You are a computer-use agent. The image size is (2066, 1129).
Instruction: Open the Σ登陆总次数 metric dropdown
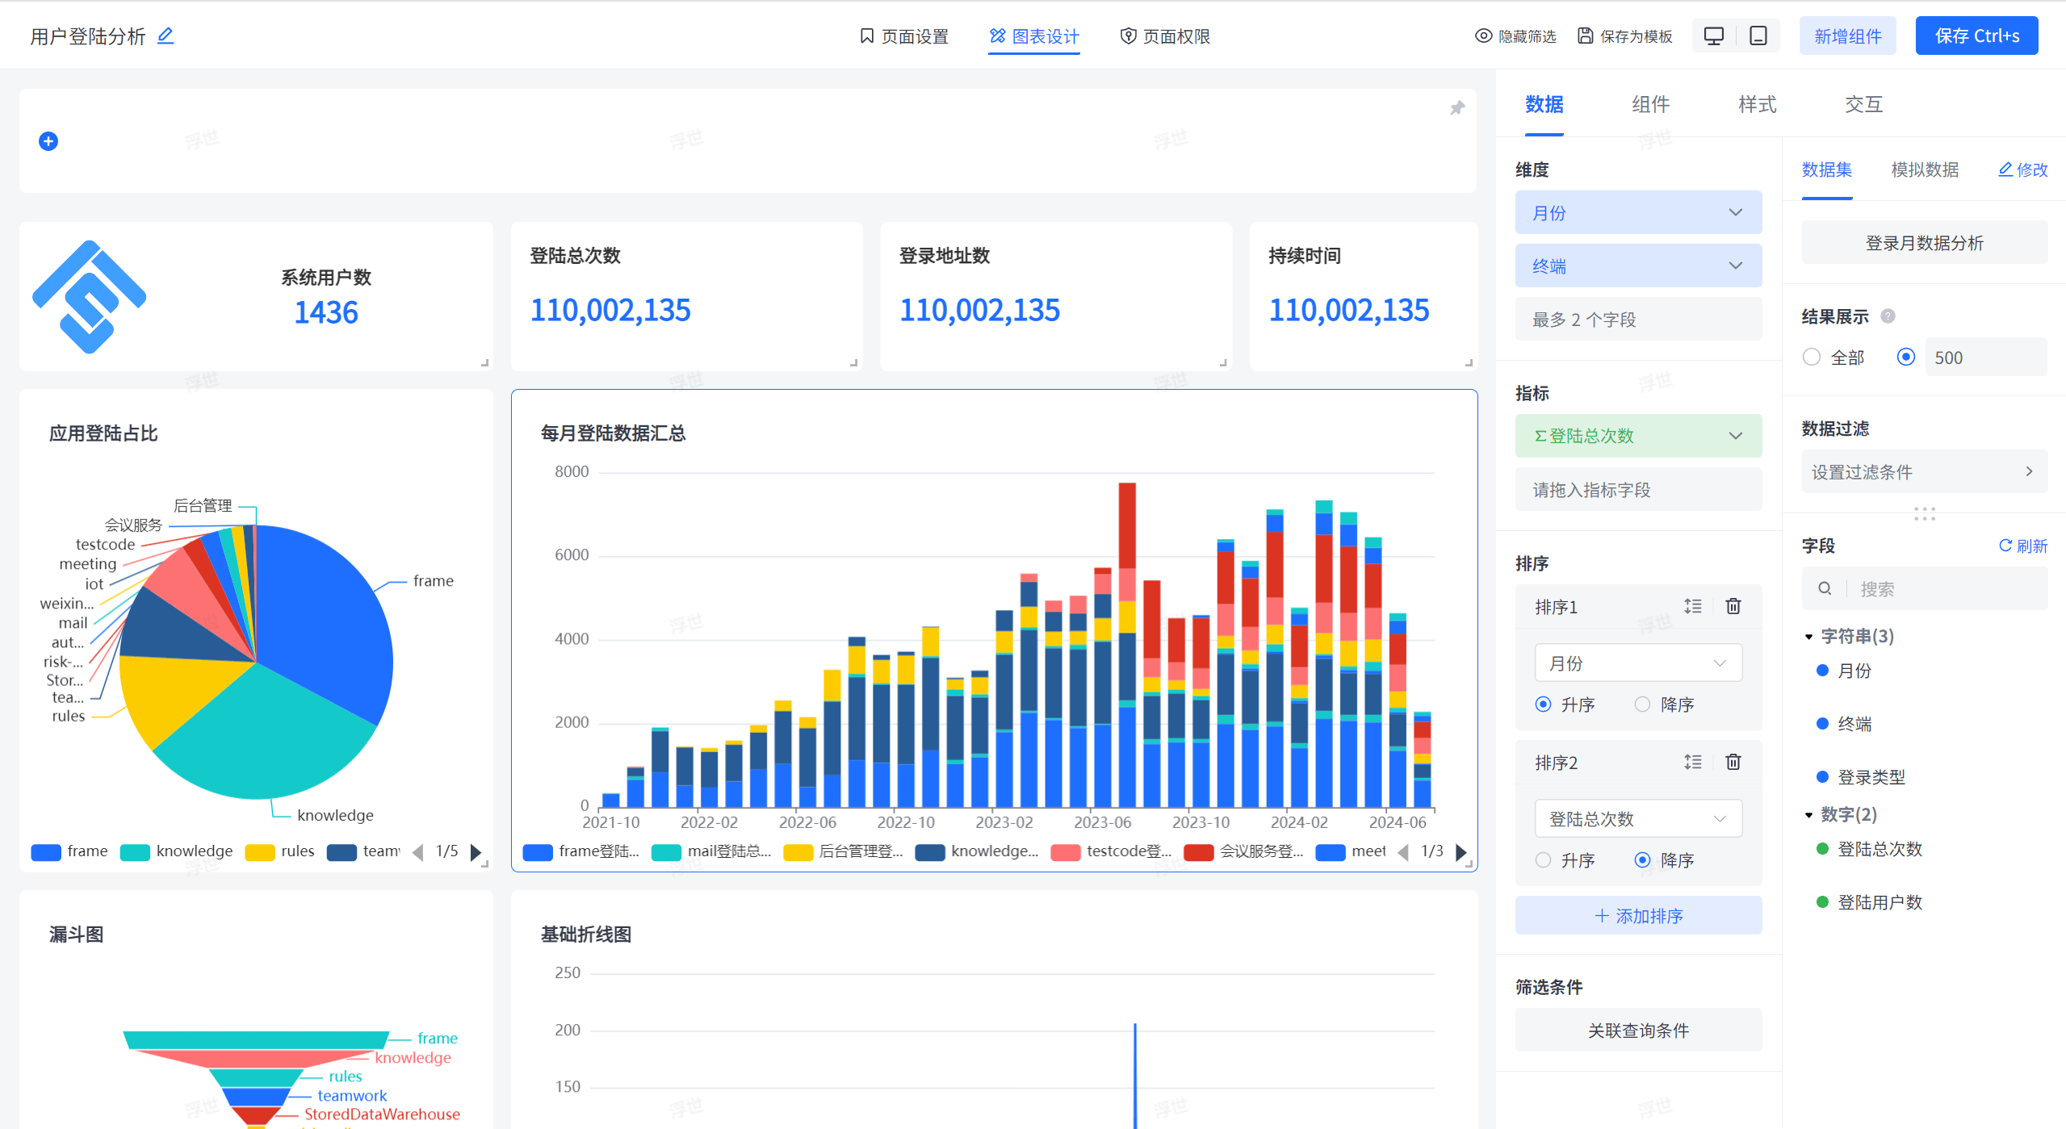point(1735,435)
